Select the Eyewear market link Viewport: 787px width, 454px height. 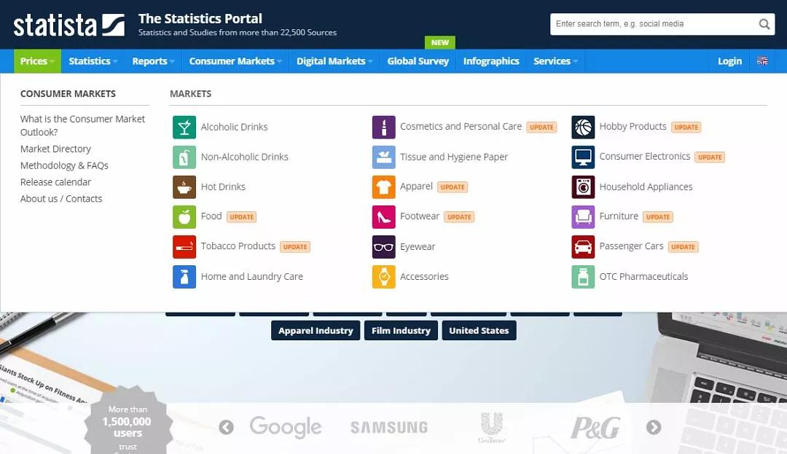coord(418,247)
